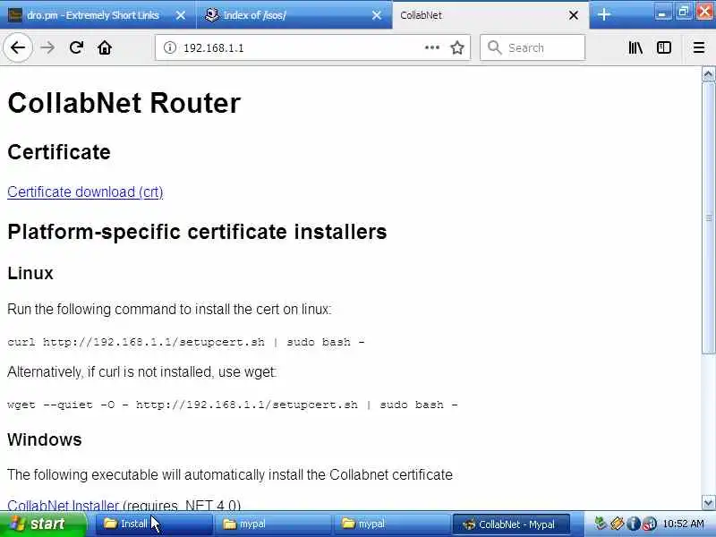Close the Index of /isos/ tab

(377, 15)
